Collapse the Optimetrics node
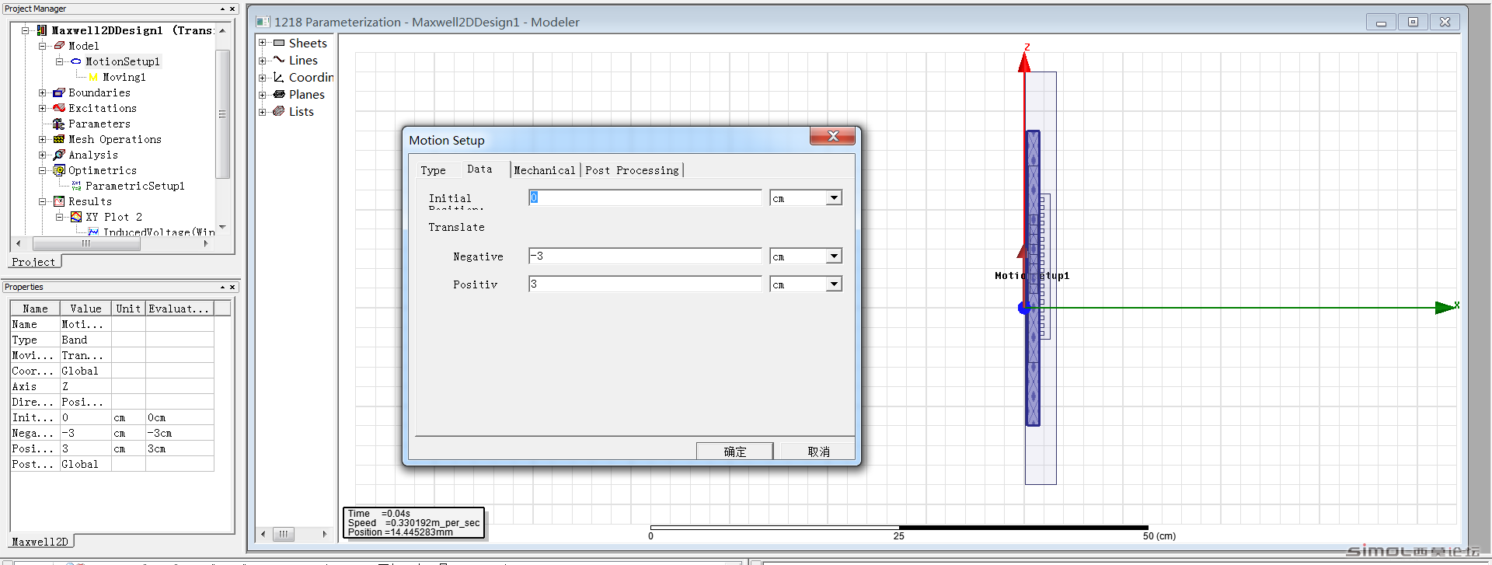Screen dimensions: 1492x565 43,170
